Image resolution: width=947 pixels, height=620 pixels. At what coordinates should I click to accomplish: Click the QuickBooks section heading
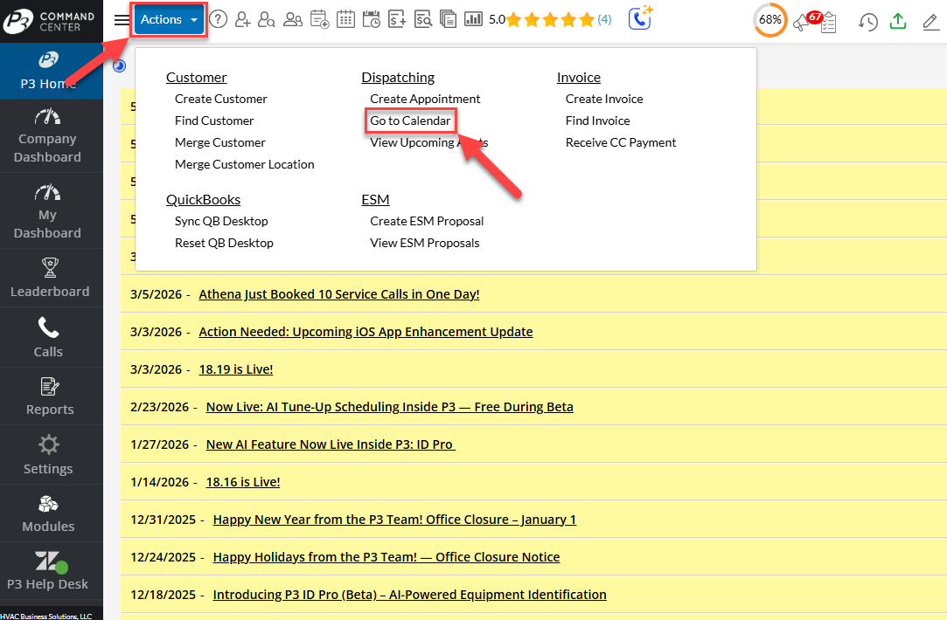(x=203, y=199)
